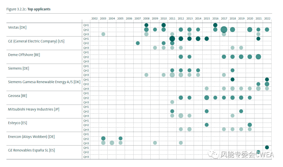Click the large General Electric QH1 2011 bubble
Image resolution: width=283 pixels, height=167 pixels.
point(172,38)
